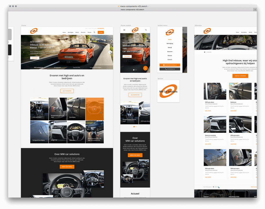265x209 pixels.
Task: Select the /home mobiel artboard title label
Action: click(x=126, y=26)
